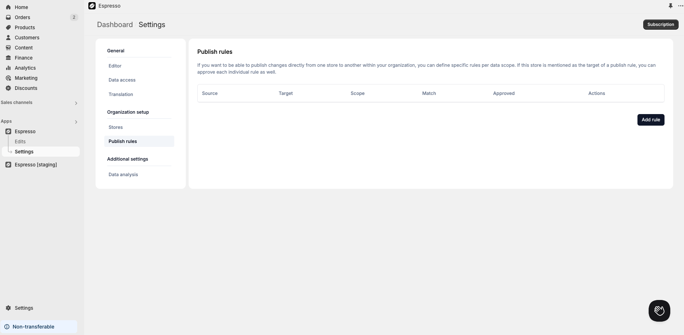Switch to the Dashboard tab
This screenshot has height=335, width=684.
[115, 25]
